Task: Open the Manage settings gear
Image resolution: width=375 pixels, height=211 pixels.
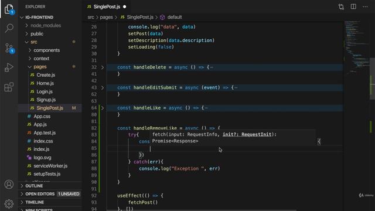Action: (9, 203)
